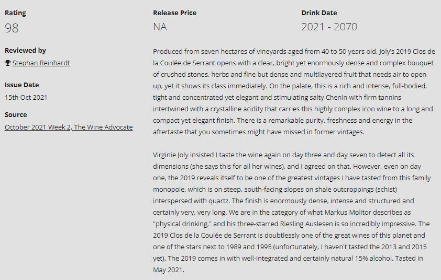441x280 pixels.
Task: Click the Drink Date heading
Action: tap(319, 13)
